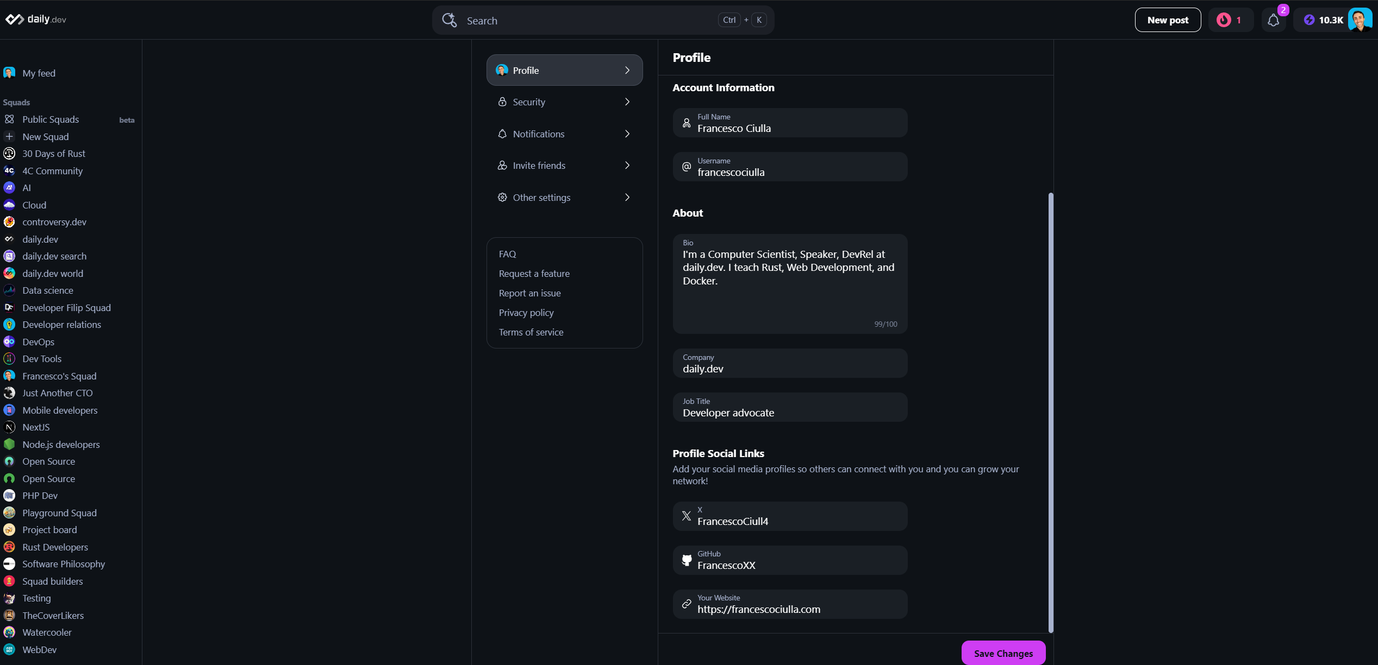1378x665 pixels.
Task: Expand the Other settings chevron
Action: (x=627, y=198)
